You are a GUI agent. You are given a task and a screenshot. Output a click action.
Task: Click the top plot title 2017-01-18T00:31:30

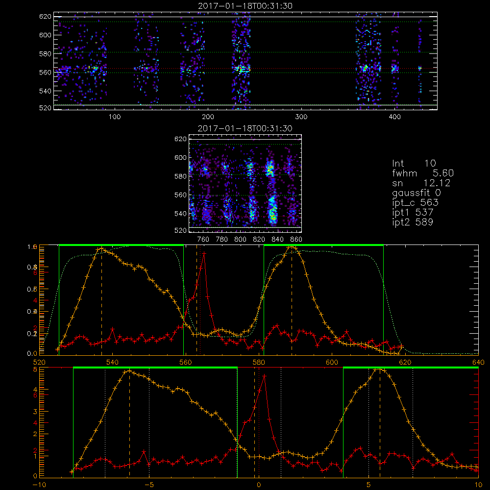(x=245, y=6)
